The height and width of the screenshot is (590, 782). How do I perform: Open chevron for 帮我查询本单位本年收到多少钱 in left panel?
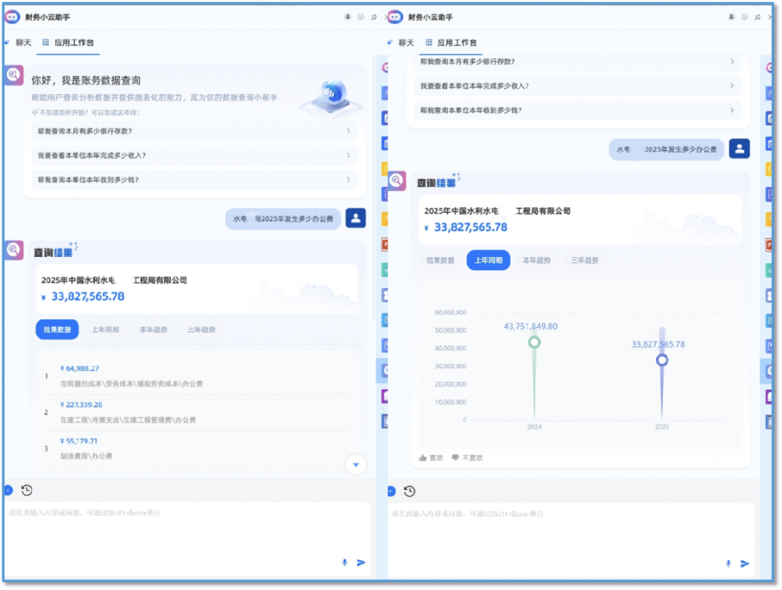[348, 180]
